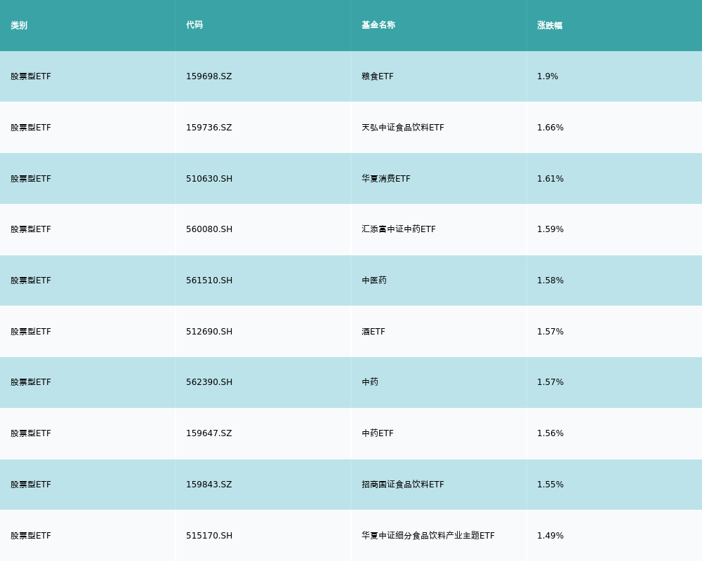Click 1.57% in the 酒ETF row

pyautogui.click(x=550, y=332)
